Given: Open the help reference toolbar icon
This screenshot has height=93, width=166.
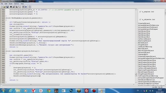Looking at the screenshot, I should click(30, 7).
